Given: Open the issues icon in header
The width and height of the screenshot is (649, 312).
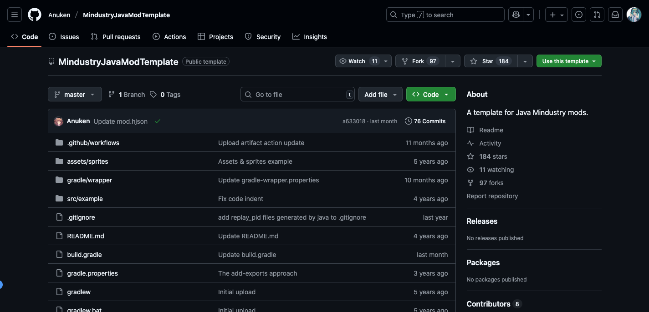Looking at the screenshot, I should coord(578,15).
